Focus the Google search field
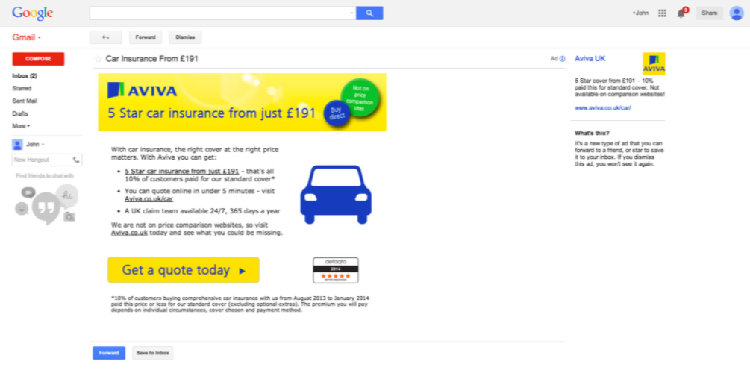 [x=223, y=13]
